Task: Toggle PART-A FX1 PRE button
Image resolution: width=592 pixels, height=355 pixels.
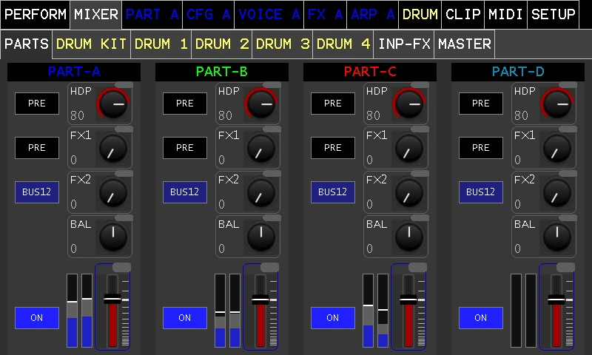Action: [x=37, y=148]
